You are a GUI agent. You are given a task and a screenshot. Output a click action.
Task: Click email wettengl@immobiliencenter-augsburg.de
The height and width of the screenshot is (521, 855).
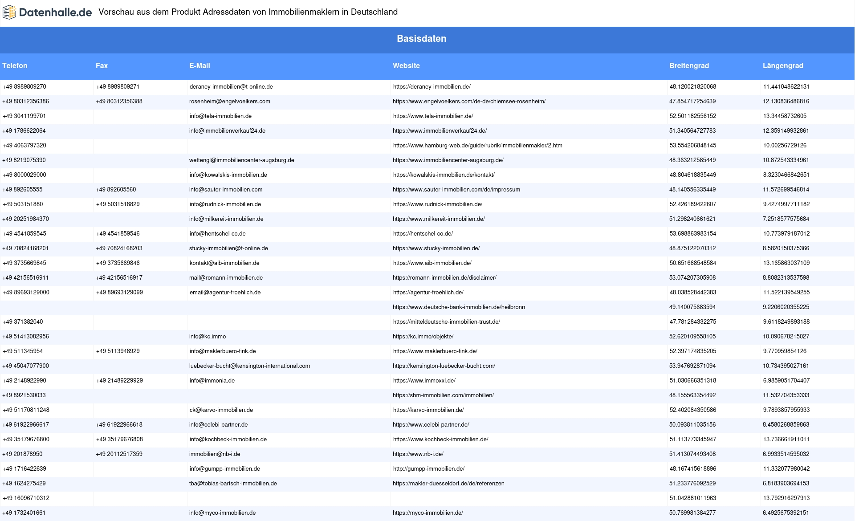click(x=242, y=160)
